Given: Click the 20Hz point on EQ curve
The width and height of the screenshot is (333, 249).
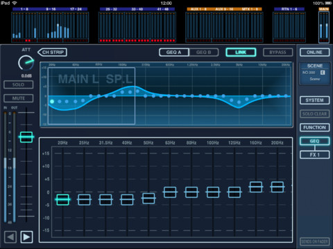Looking at the screenshot, I should tap(52, 102).
